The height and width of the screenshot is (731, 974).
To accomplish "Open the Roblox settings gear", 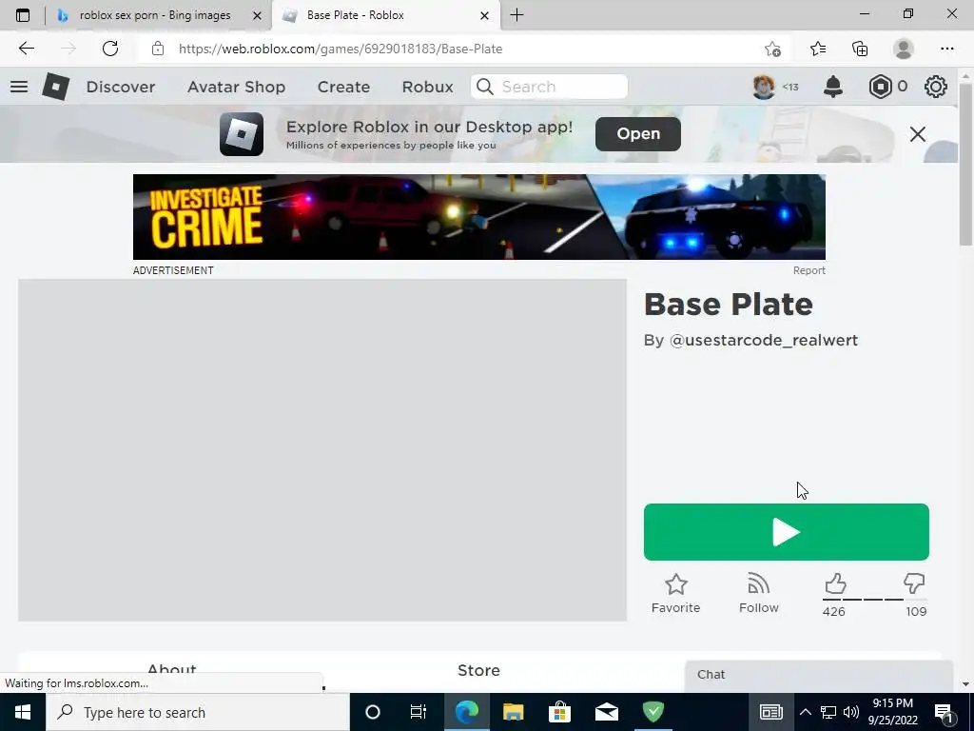I will point(936,87).
